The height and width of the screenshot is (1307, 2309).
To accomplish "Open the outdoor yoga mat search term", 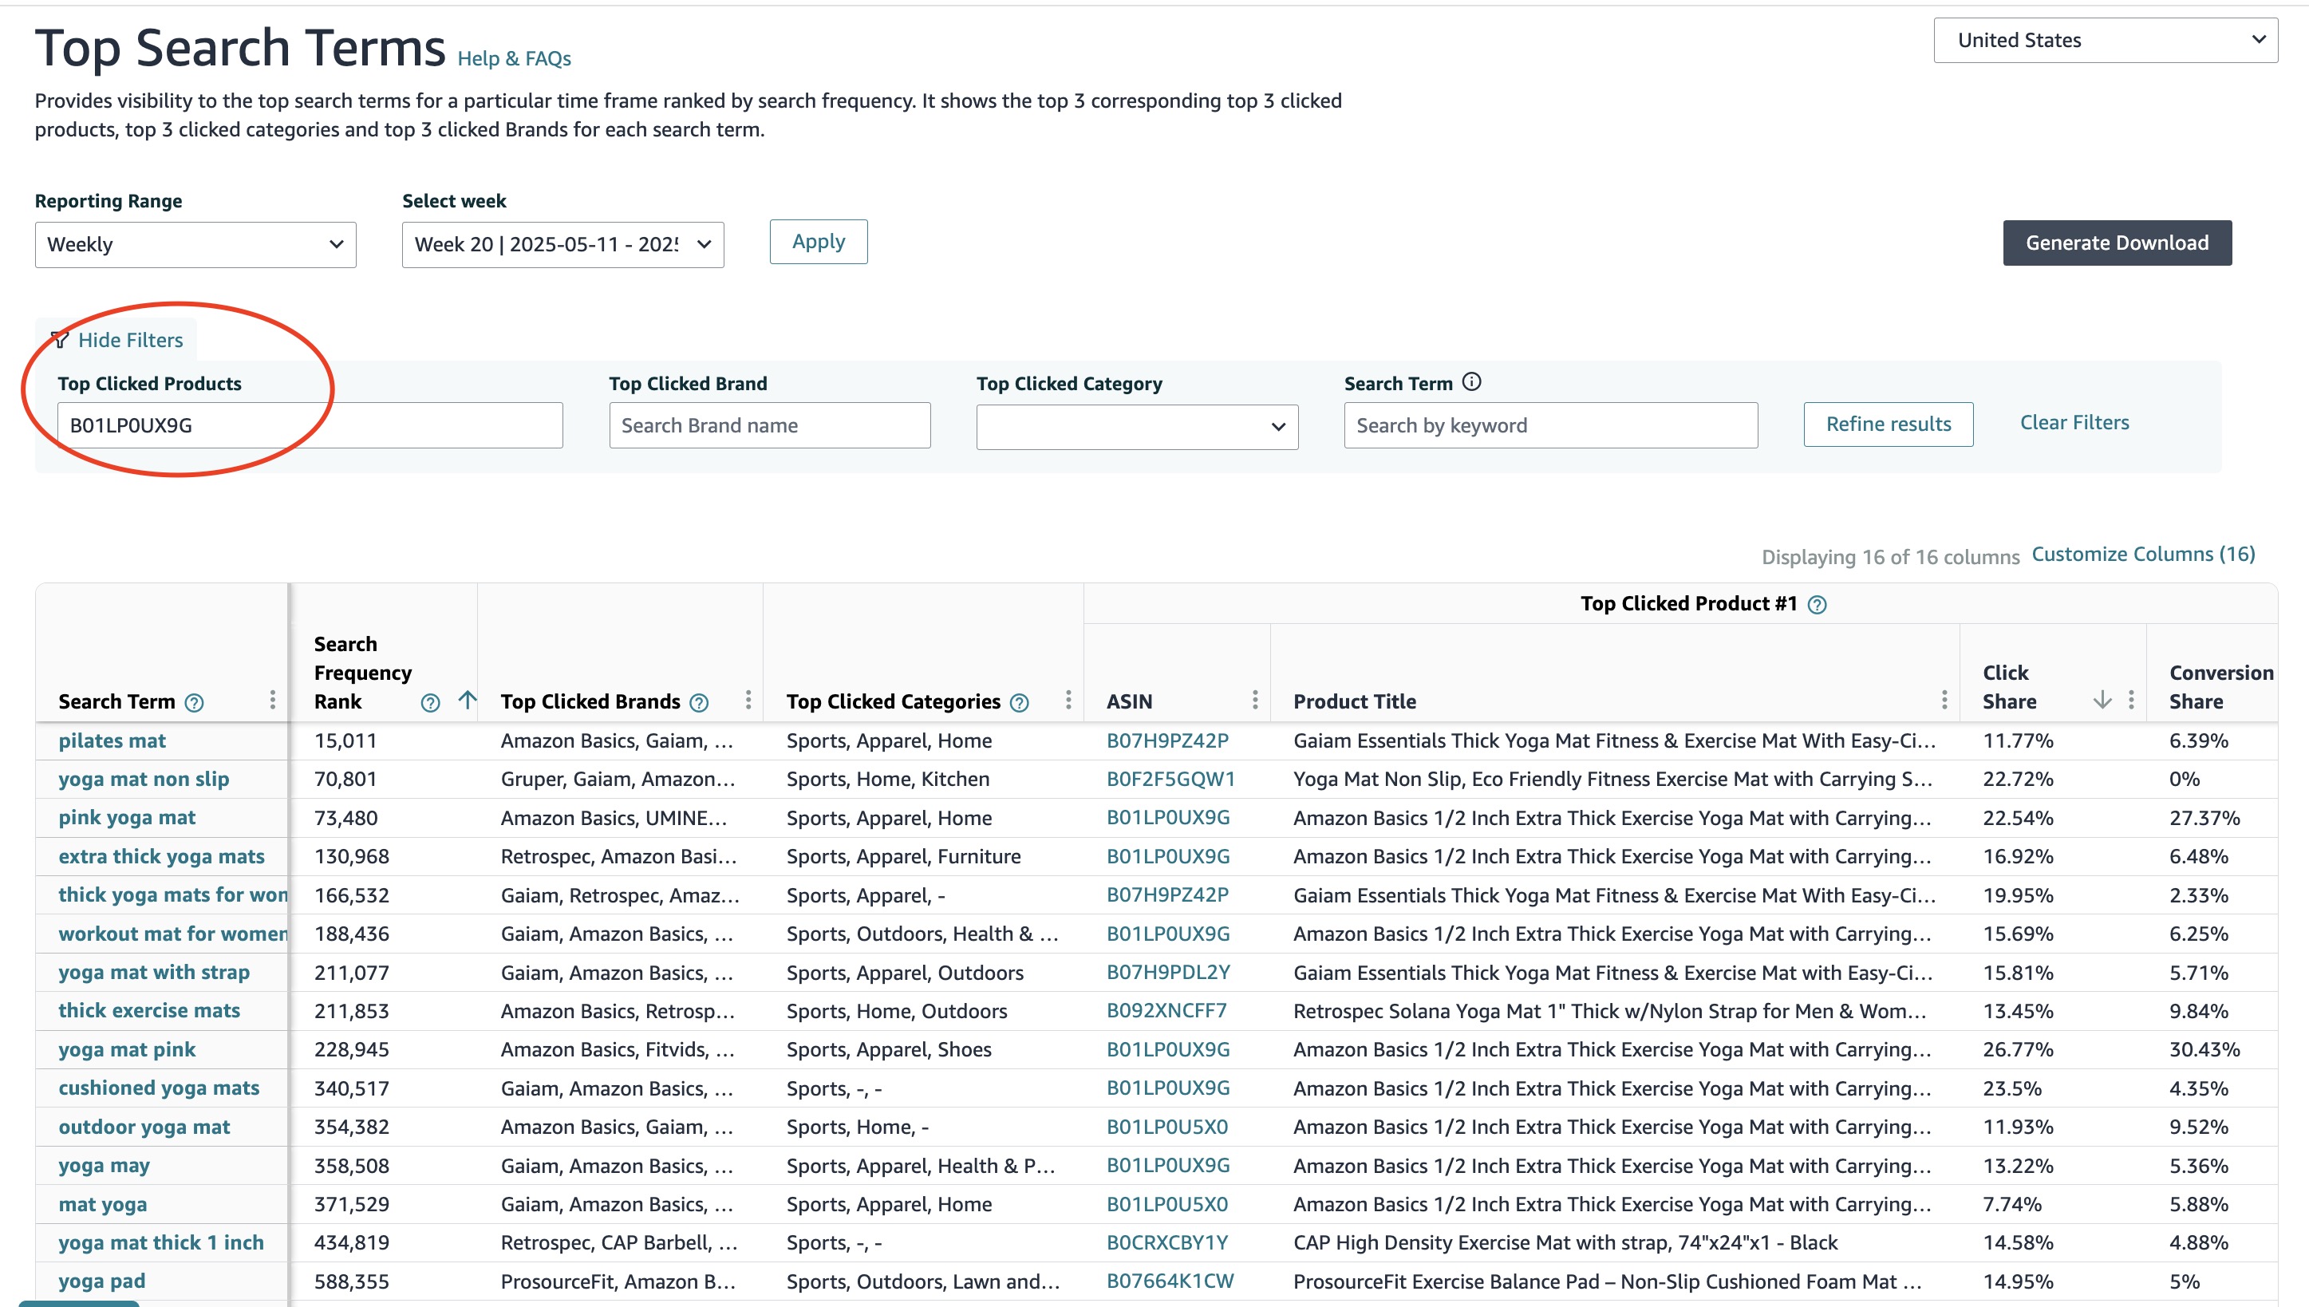I will (x=144, y=1127).
